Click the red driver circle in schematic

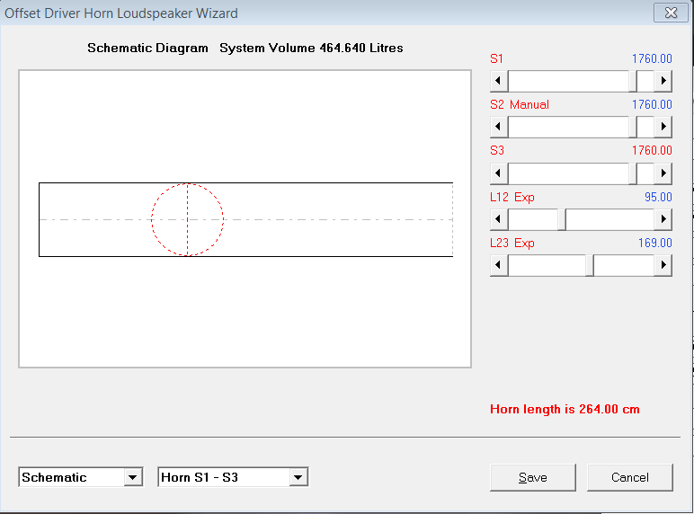coord(187,219)
